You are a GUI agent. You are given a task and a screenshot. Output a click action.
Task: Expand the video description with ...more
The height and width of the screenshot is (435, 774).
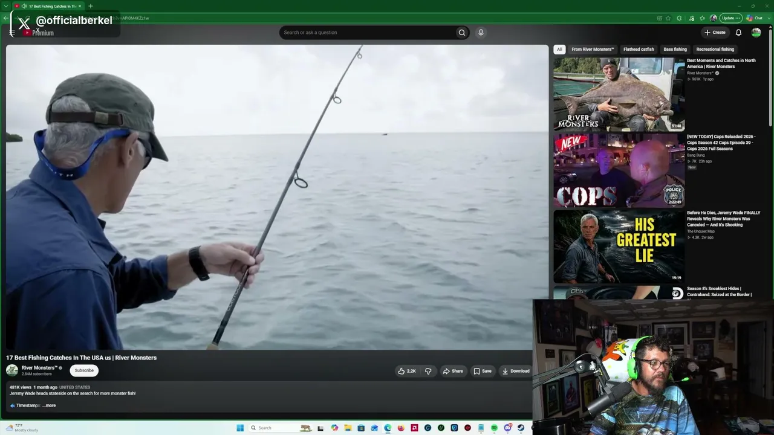click(49, 405)
